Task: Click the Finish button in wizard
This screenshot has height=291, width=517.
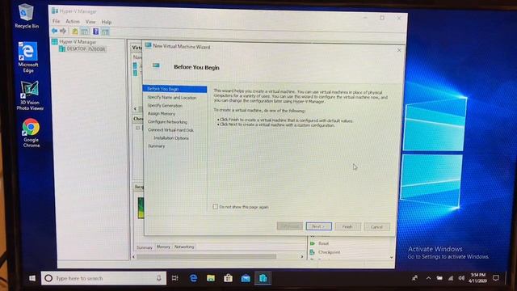Action: click(347, 226)
